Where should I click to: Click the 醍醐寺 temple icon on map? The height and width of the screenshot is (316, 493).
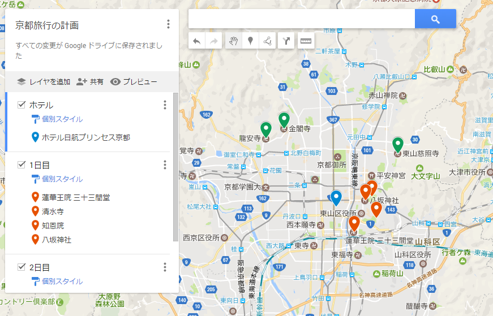tap(432, 306)
